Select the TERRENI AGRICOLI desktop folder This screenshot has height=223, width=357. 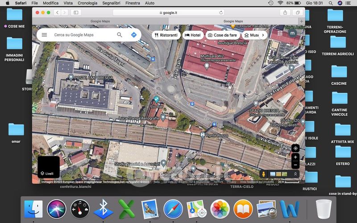pos(338,46)
